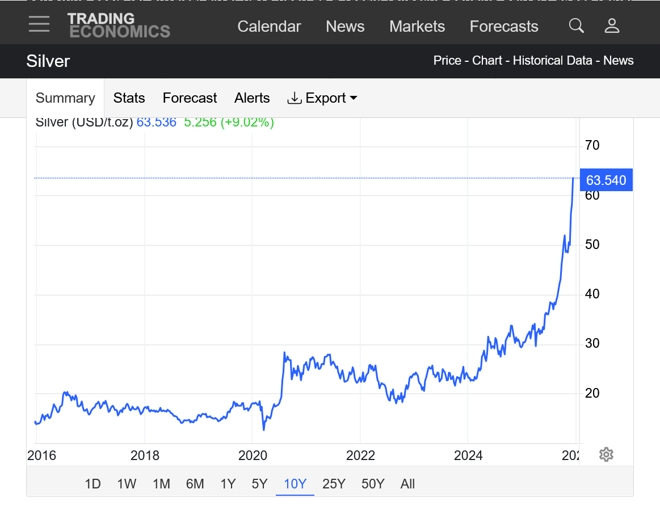Go to the Summary tab
Viewport: 660px width, 506px height.
(65, 98)
